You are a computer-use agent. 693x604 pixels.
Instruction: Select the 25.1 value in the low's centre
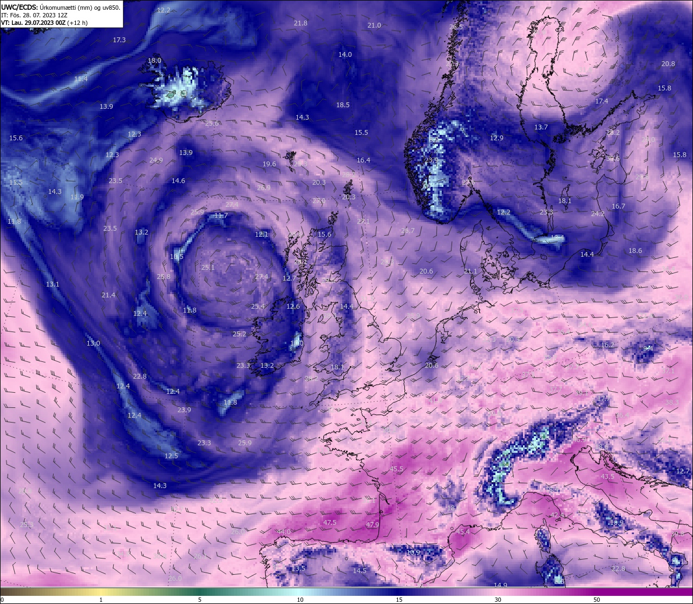208,268
